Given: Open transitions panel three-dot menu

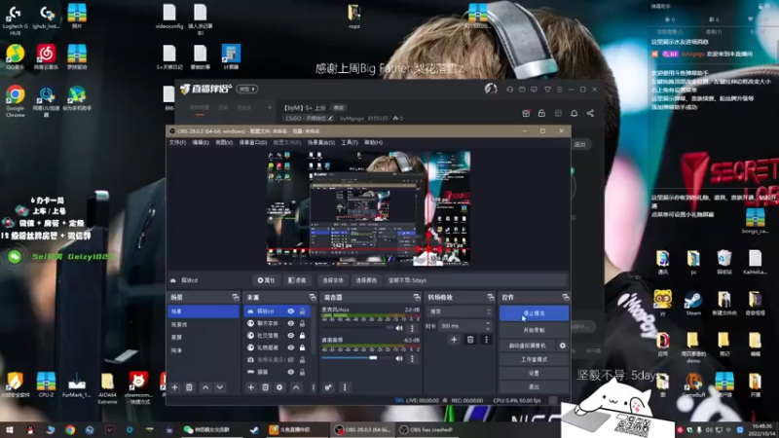Looking at the screenshot, I should 486,340.
